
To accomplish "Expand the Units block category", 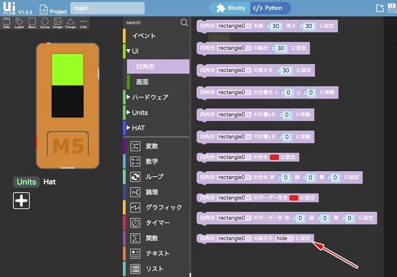I will click(139, 113).
